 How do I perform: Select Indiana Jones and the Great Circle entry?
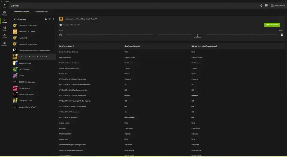pos(34,57)
